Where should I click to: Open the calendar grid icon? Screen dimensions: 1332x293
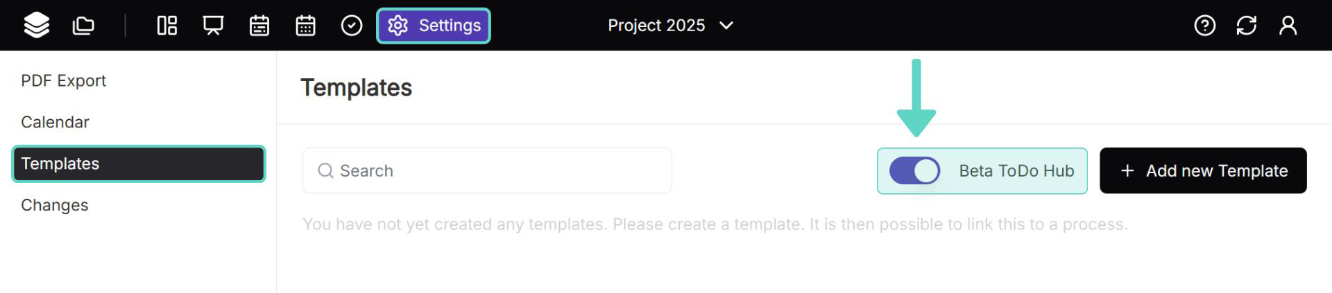pyautogui.click(x=305, y=26)
